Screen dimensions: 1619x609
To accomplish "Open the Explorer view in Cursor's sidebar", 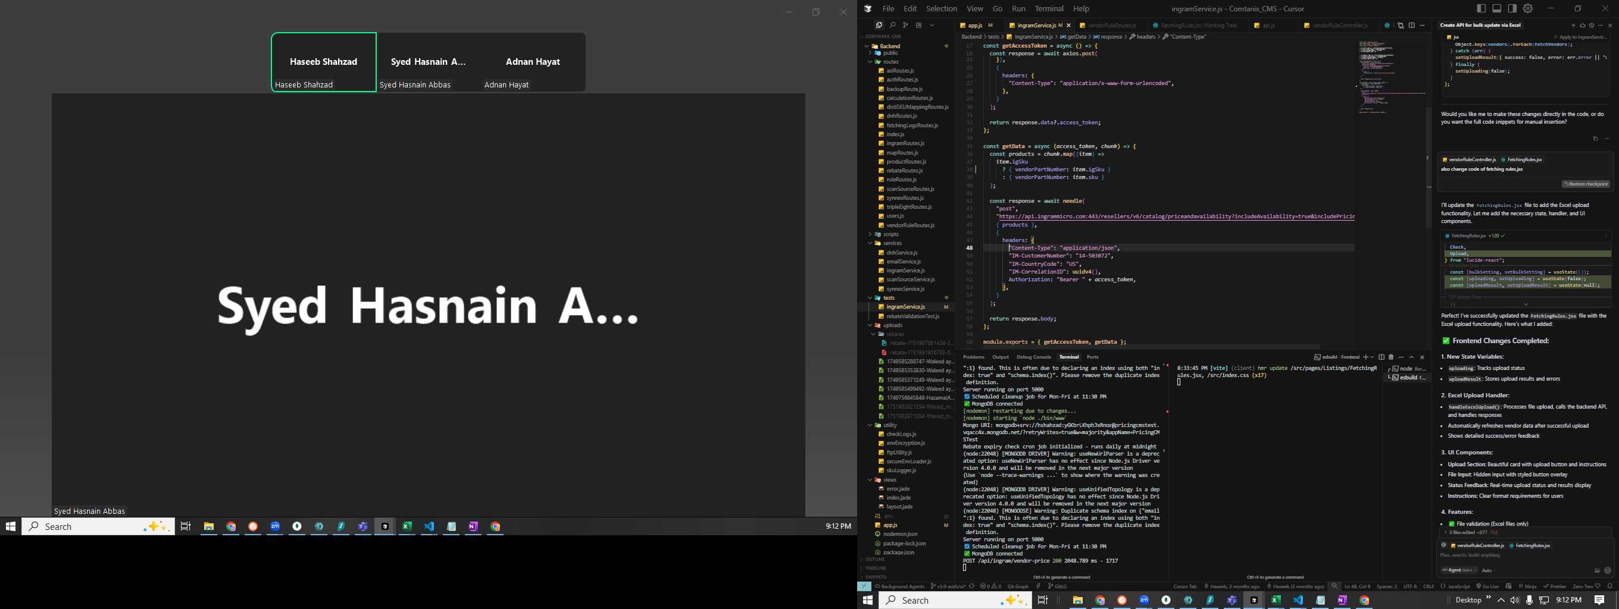I will pyautogui.click(x=879, y=25).
